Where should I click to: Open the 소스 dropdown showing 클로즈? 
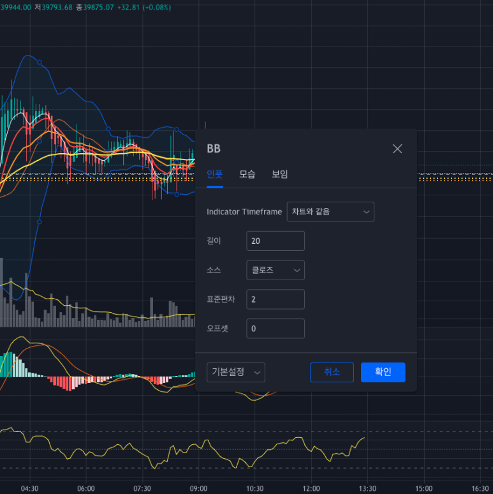[x=276, y=270]
